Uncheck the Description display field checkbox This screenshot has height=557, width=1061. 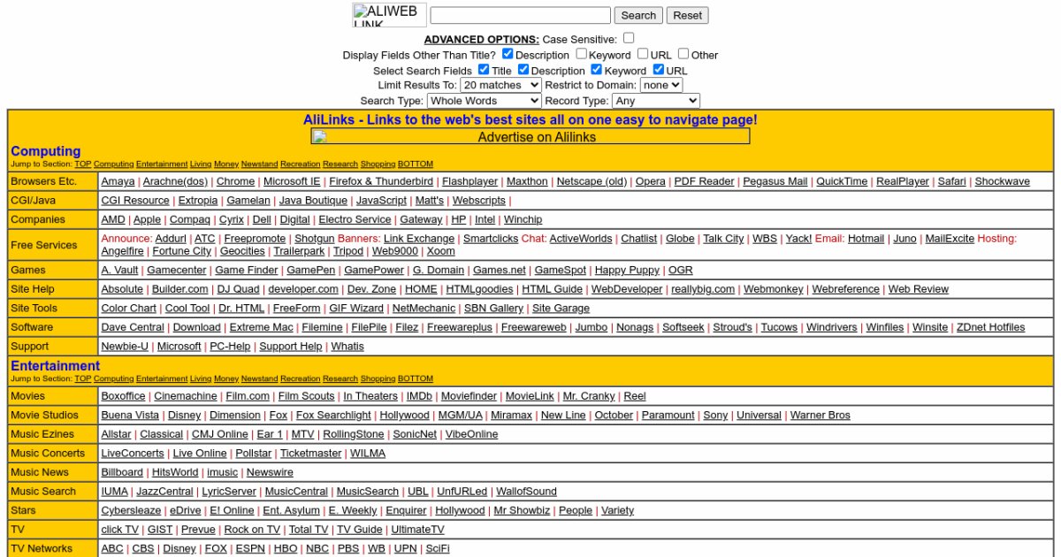pyautogui.click(x=508, y=54)
